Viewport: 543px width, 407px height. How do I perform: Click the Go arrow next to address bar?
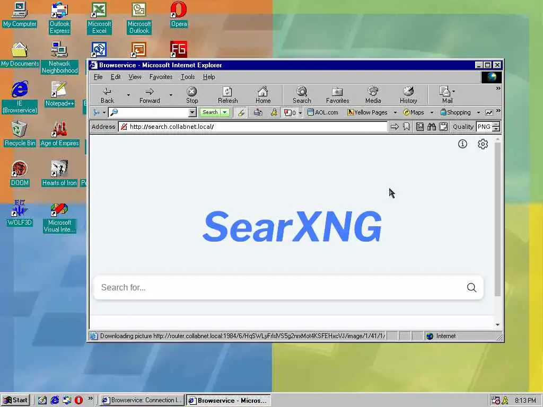tap(395, 127)
